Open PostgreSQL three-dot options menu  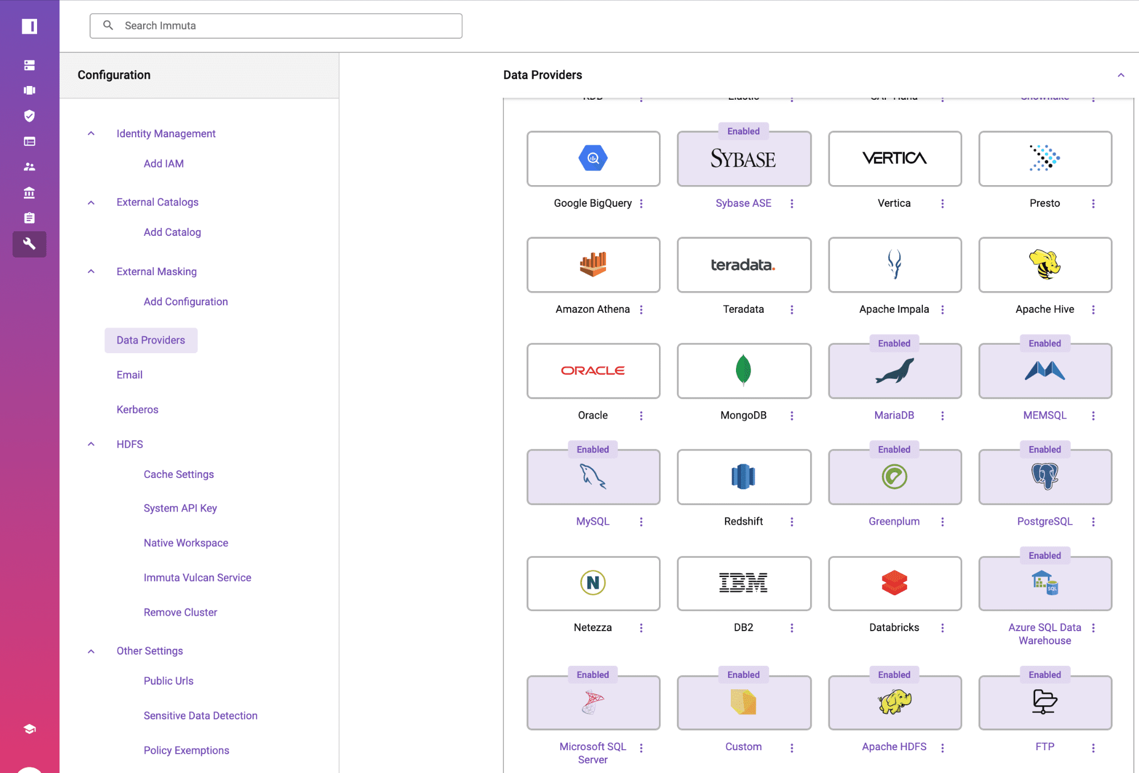(1093, 522)
